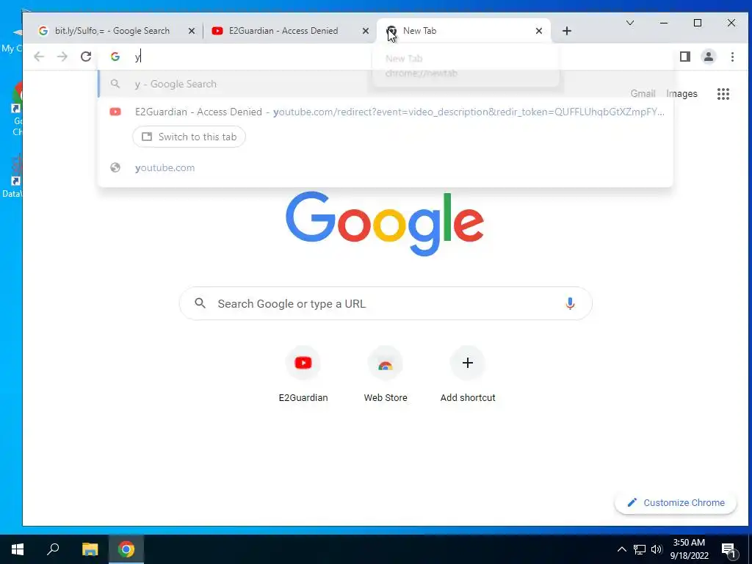Show hidden system tray icons
The image size is (752, 564).
tap(621, 549)
